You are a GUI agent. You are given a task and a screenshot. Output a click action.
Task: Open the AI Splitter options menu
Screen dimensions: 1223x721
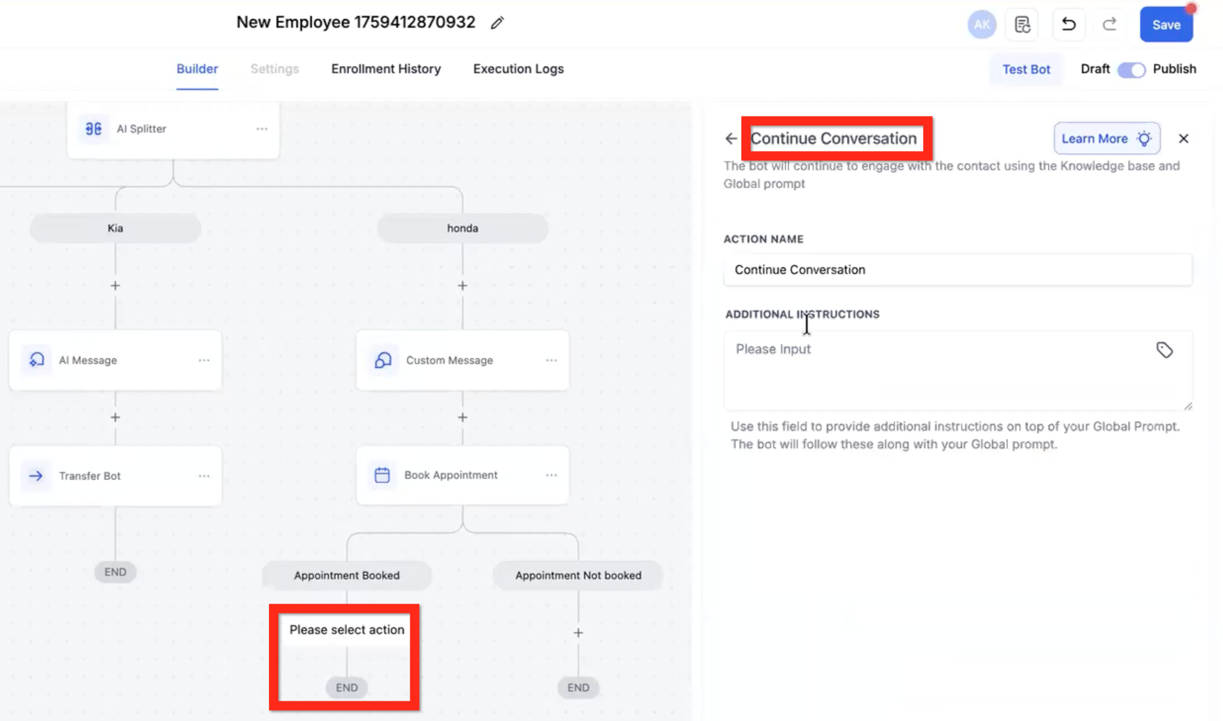[x=262, y=129]
